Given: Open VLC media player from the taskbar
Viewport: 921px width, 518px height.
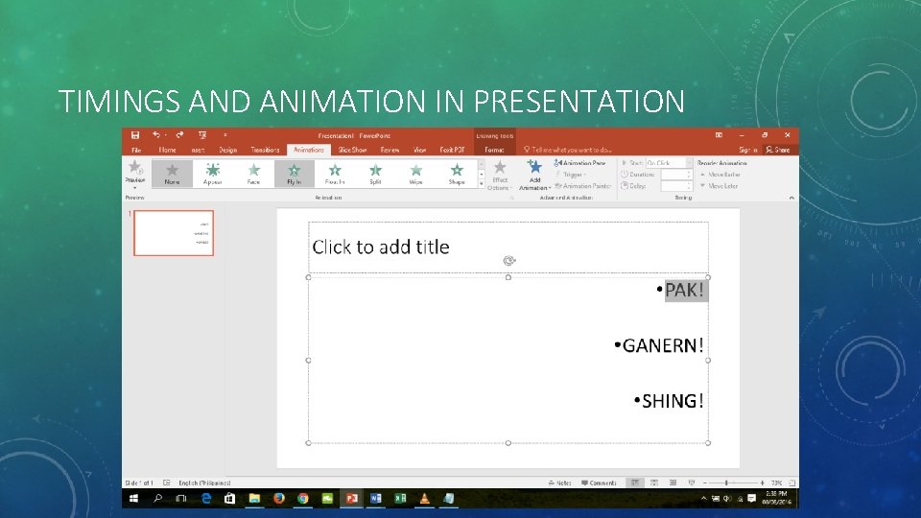Looking at the screenshot, I should point(424,499).
